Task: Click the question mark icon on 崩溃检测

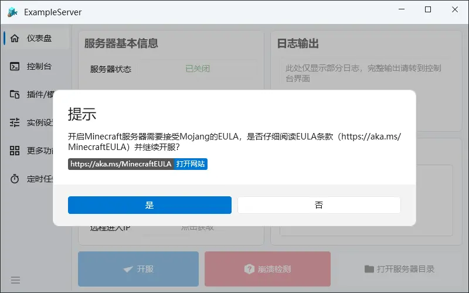Action: (x=249, y=269)
